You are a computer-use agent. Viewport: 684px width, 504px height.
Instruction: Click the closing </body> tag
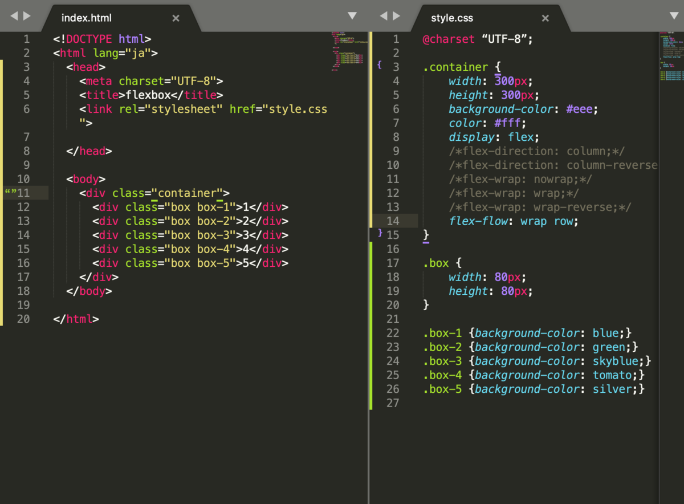point(89,291)
